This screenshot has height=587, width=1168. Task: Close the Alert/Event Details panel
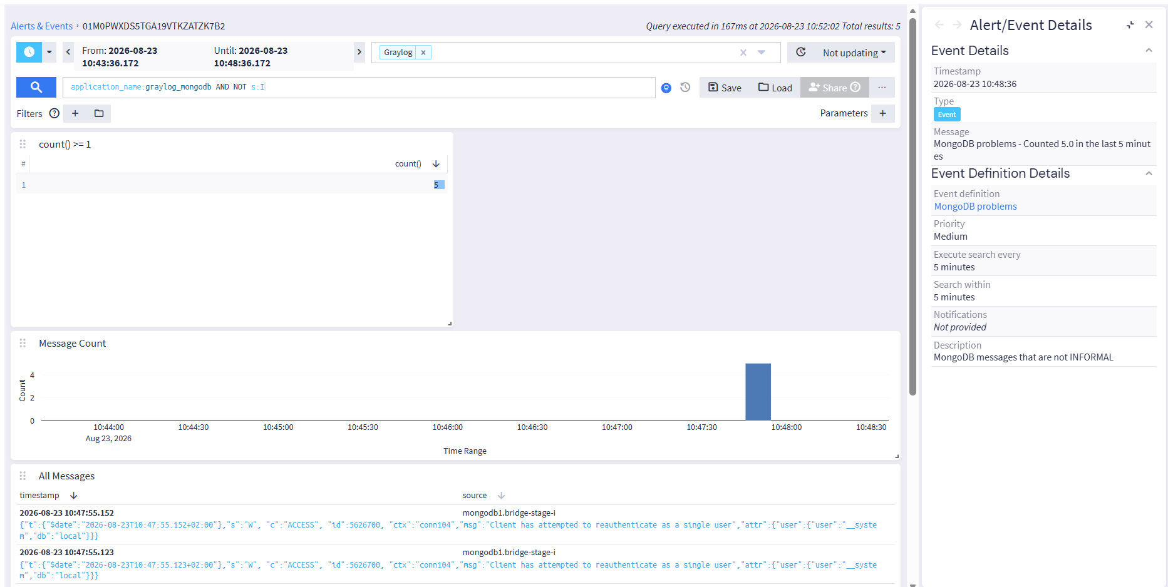[x=1149, y=25]
